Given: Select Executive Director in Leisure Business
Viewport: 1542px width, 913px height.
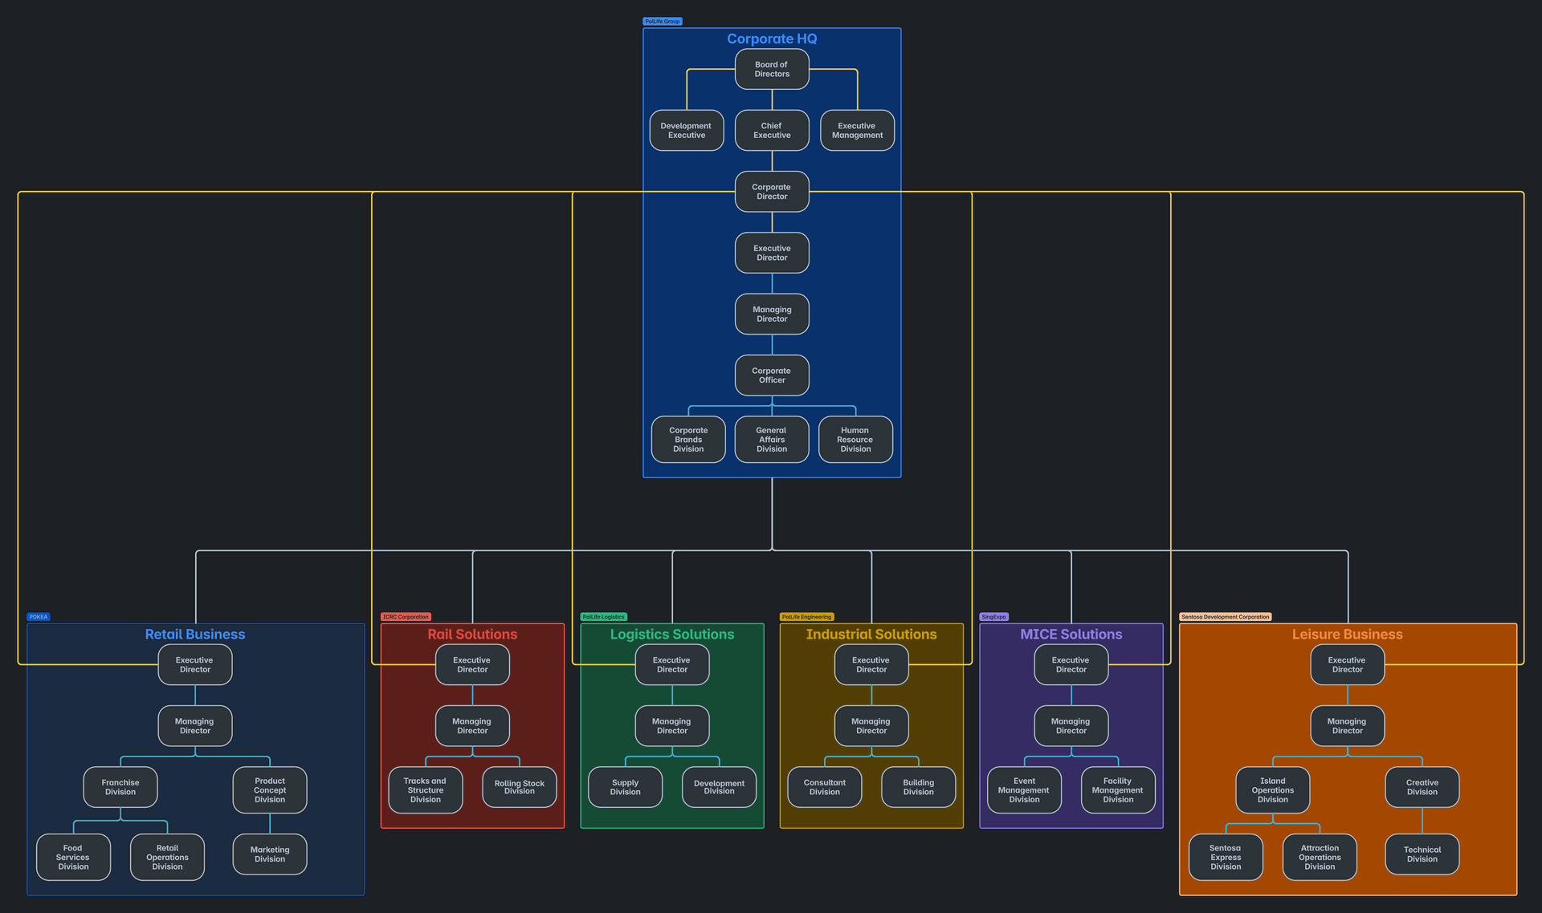Looking at the screenshot, I should click(x=1348, y=664).
